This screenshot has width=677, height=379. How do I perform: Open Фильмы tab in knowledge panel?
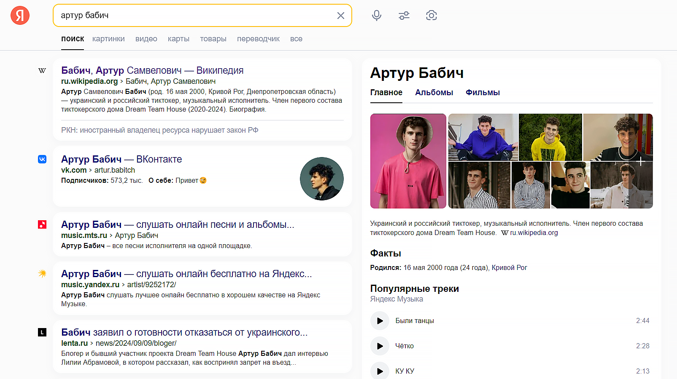(483, 93)
